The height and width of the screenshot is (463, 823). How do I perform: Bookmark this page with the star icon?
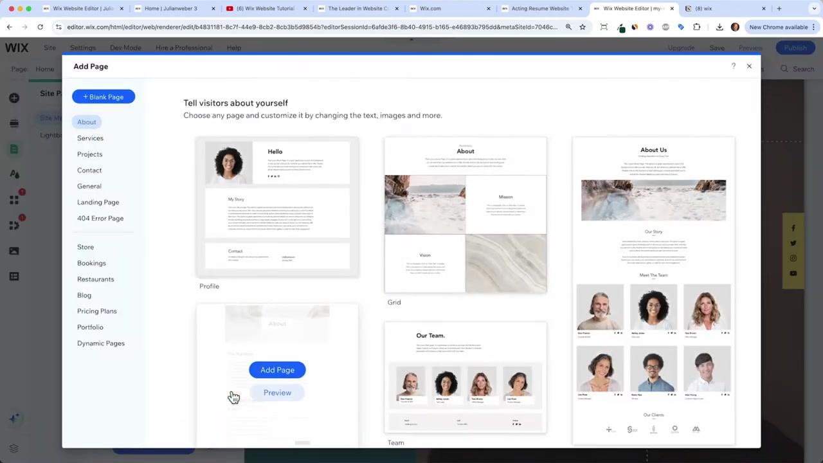click(583, 27)
